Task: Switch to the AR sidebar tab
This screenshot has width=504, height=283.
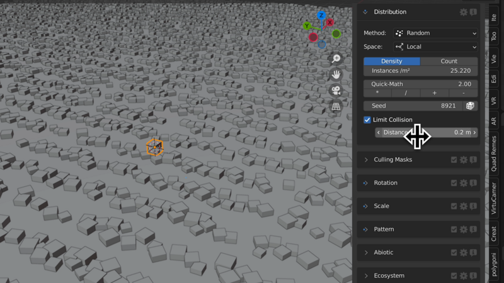Action: (x=494, y=121)
